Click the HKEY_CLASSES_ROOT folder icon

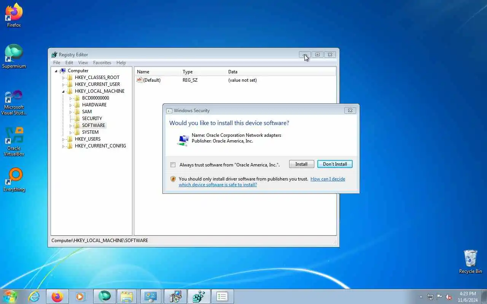click(70, 78)
